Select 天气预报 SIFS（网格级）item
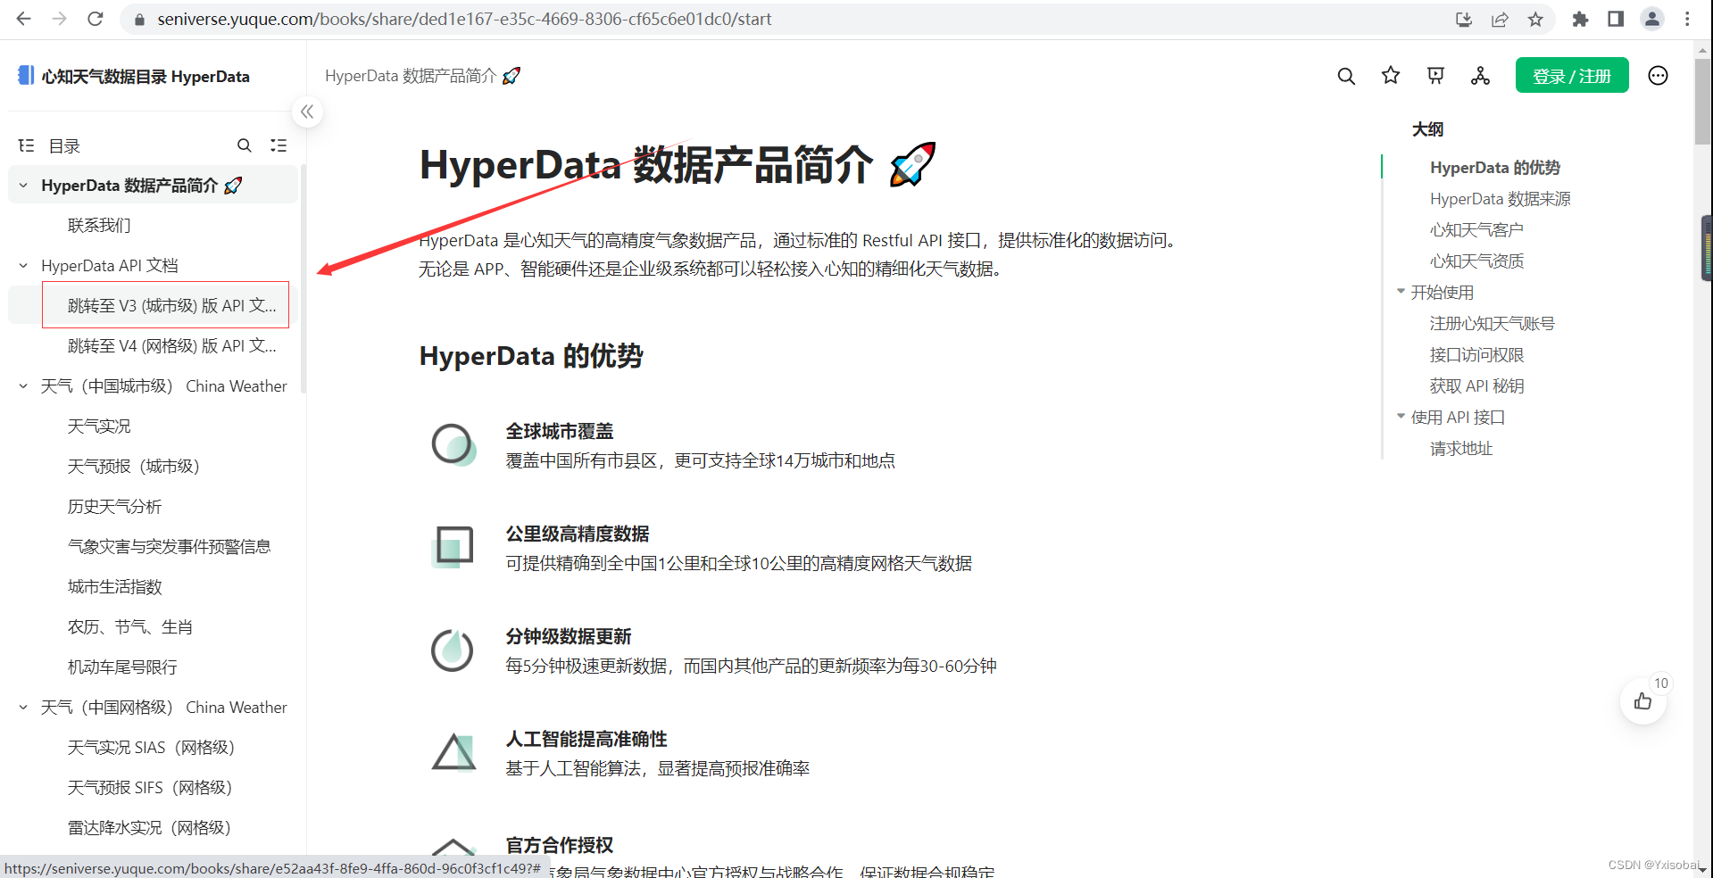 click(x=150, y=788)
